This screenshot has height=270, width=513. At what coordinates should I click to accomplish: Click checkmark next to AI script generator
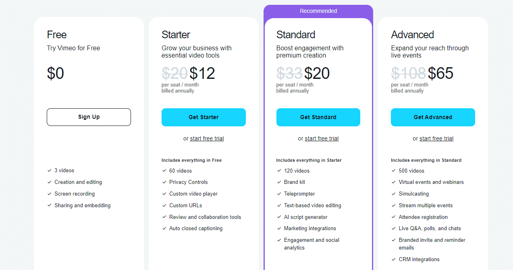tap(279, 217)
